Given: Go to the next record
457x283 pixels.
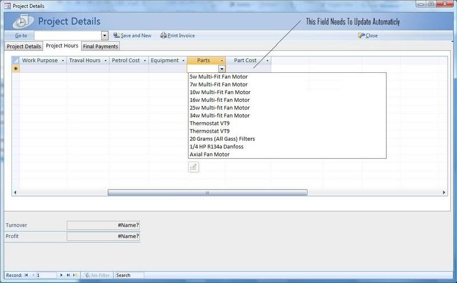Looking at the screenshot, I should tap(62, 275).
